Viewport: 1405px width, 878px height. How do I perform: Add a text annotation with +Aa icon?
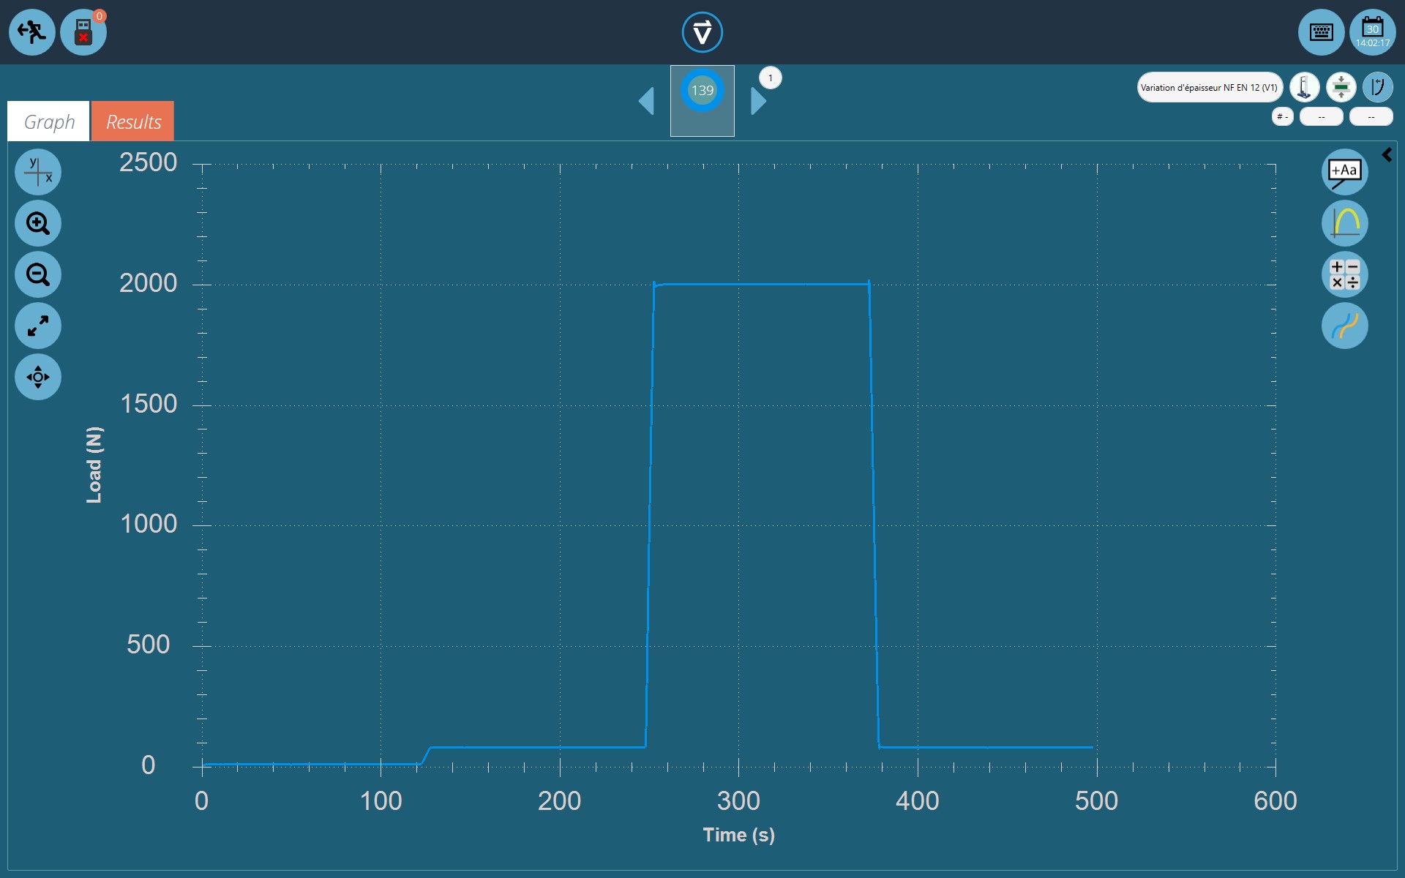1344,172
